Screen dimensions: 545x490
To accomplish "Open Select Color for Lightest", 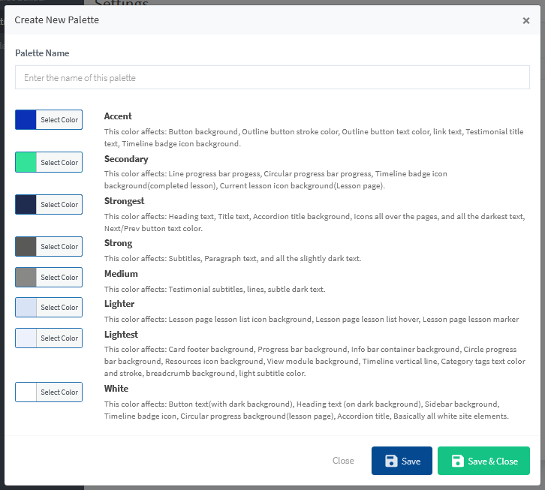I will pyautogui.click(x=59, y=338).
